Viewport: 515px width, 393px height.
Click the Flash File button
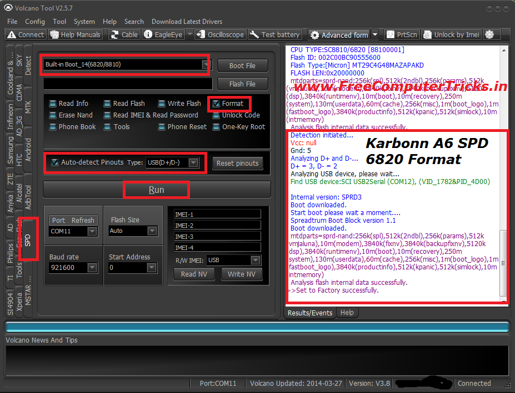(242, 84)
